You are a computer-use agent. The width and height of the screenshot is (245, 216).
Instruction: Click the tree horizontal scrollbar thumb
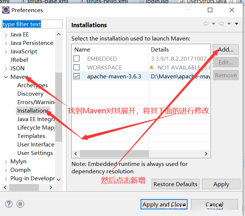[x=24, y=187]
